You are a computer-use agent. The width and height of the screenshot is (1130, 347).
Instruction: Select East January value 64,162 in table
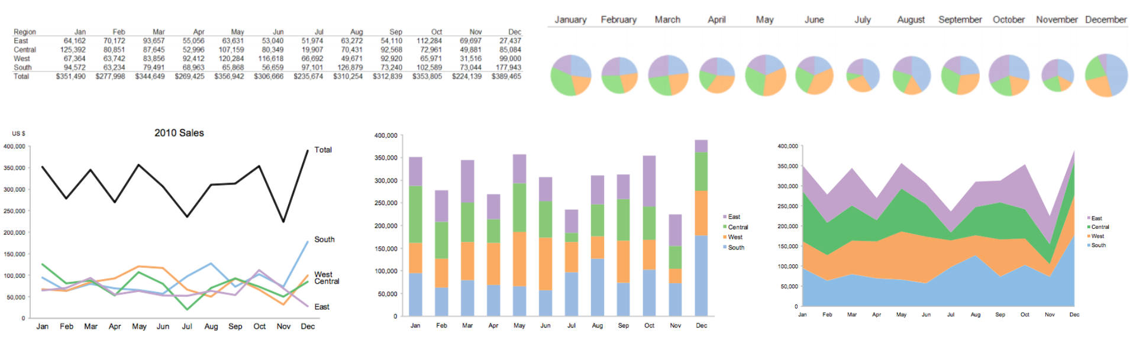click(x=75, y=41)
